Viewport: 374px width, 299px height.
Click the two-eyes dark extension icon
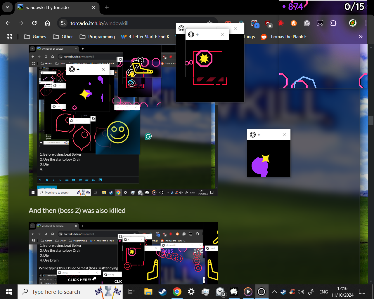(320, 23)
